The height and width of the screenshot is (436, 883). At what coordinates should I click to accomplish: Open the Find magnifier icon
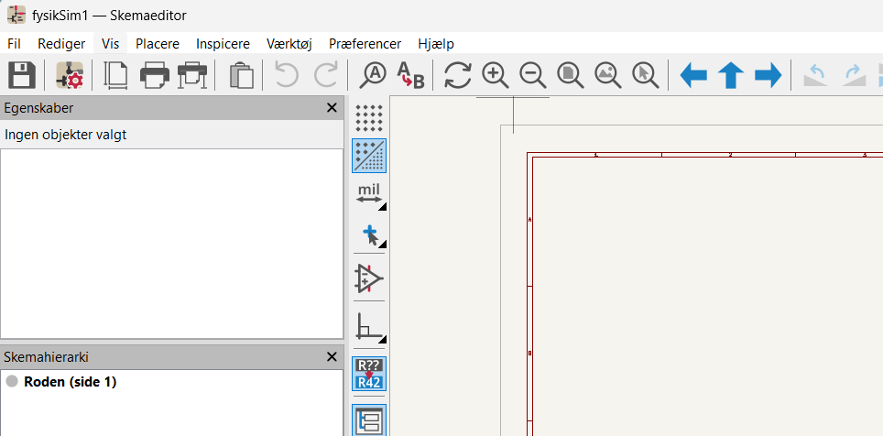(x=373, y=75)
